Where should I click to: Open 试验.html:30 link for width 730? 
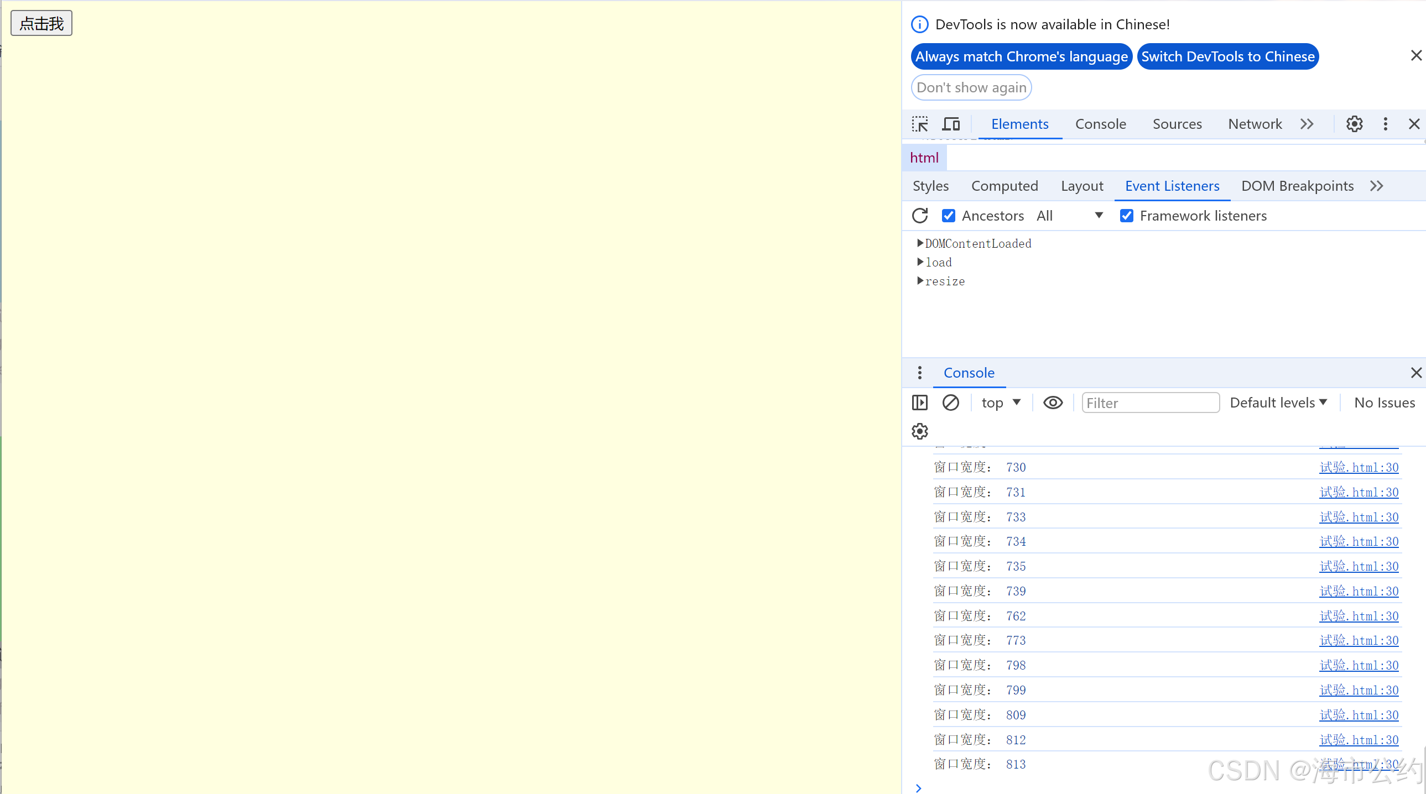click(x=1359, y=468)
